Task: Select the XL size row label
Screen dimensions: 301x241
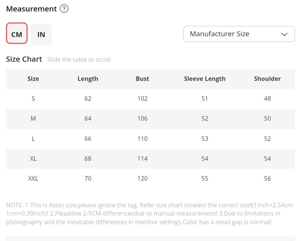Action: click(x=33, y=158)
